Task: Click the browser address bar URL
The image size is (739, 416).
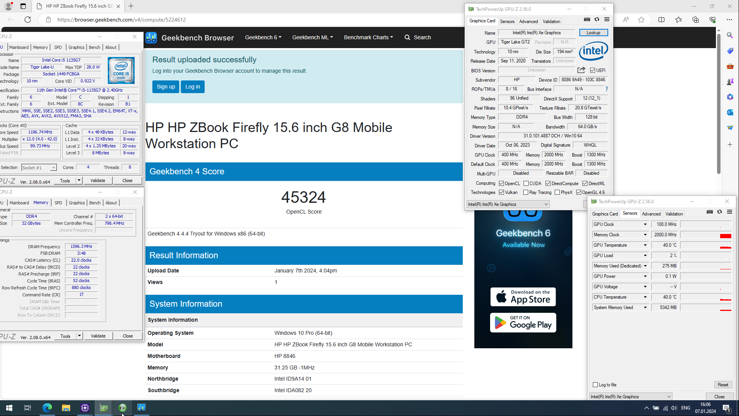Action: pos(122,20)
